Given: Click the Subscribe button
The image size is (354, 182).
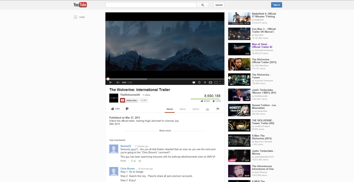Looking at the screenshot, I should click(x=129, y=100).
